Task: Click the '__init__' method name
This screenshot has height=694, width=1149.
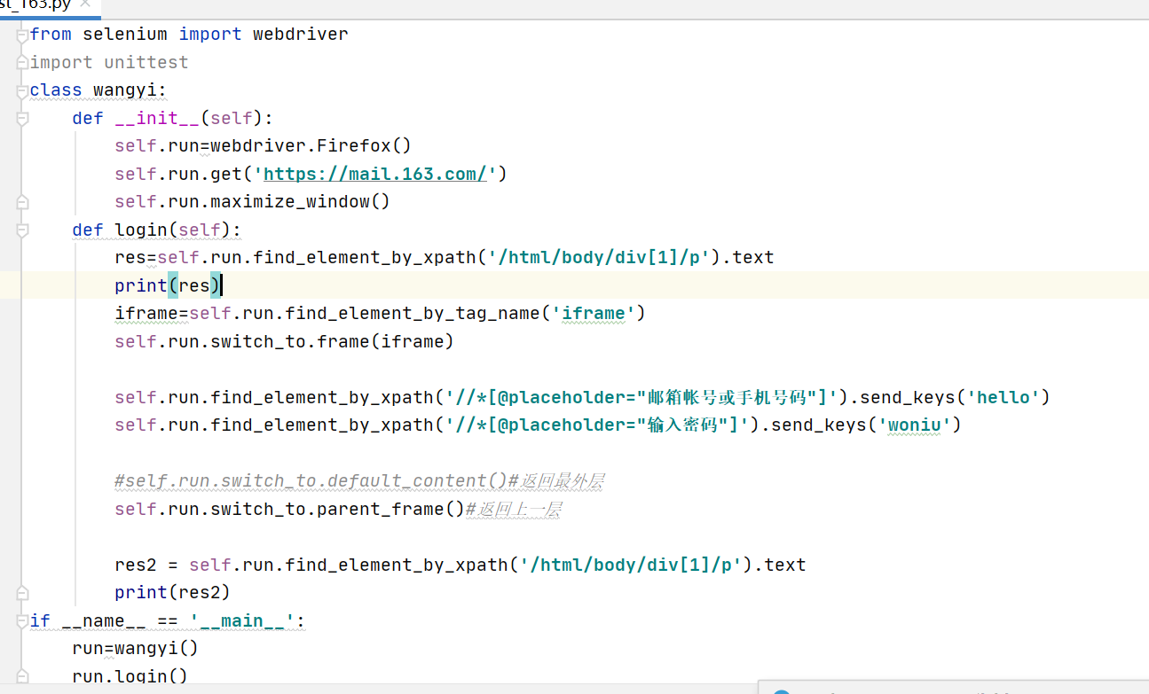Action: coord(157,118)
